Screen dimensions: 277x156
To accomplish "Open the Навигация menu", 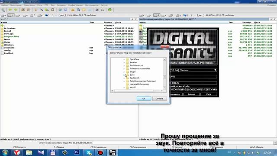I will [29, 5].
